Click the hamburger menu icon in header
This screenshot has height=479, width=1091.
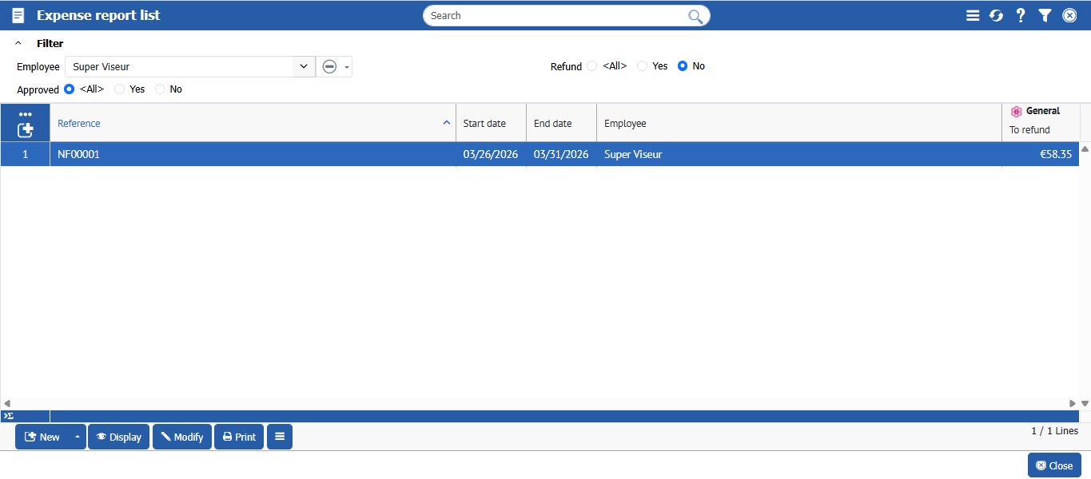(x=972, y=15)
